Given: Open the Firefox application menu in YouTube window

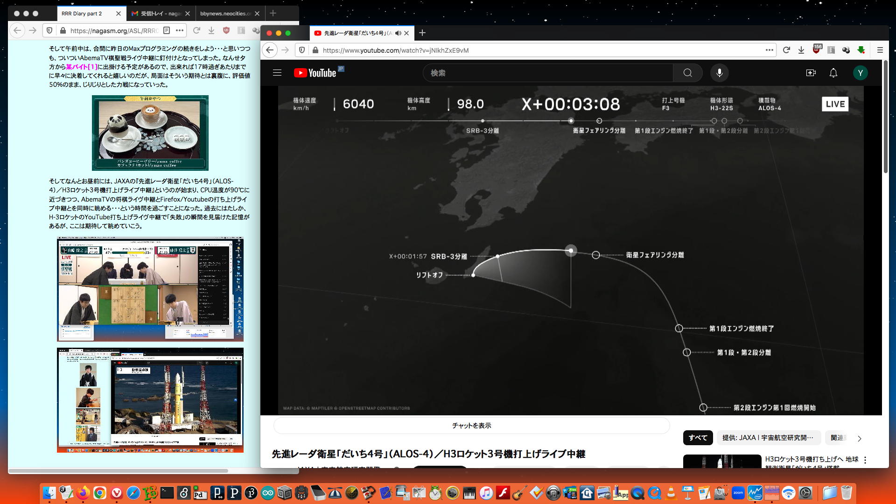Looking at the screenshot, I should tap(880, 50).
